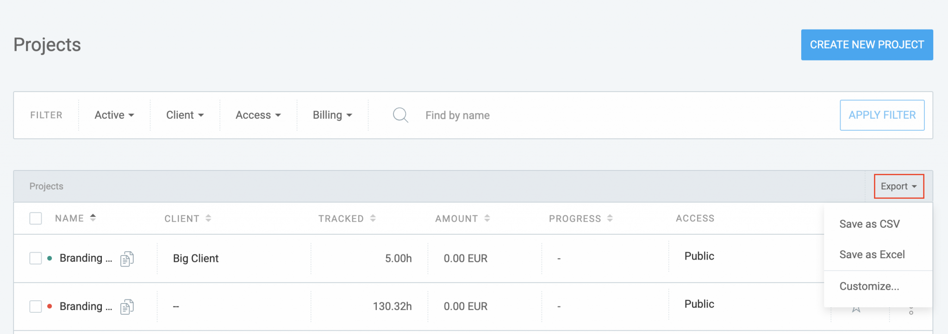Sort by the AMOUNT column arrows

pos(486,218)
